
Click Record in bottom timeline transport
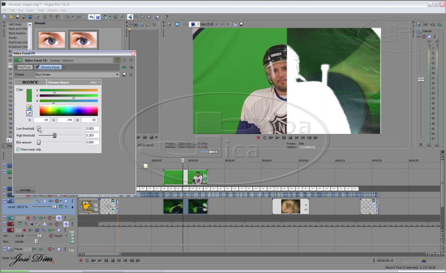(81, 260)
